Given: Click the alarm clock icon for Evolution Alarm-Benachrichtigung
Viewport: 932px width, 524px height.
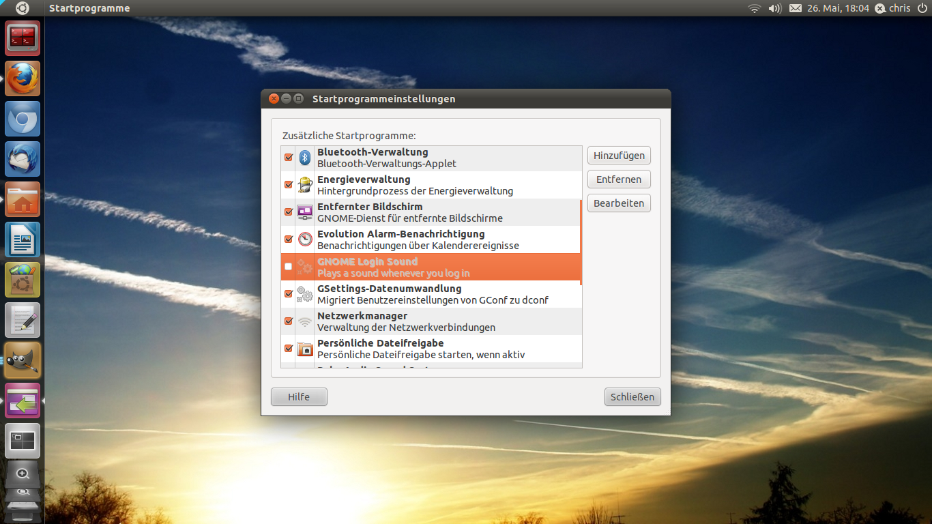Looking at the screenshot, I should (304, 239).
